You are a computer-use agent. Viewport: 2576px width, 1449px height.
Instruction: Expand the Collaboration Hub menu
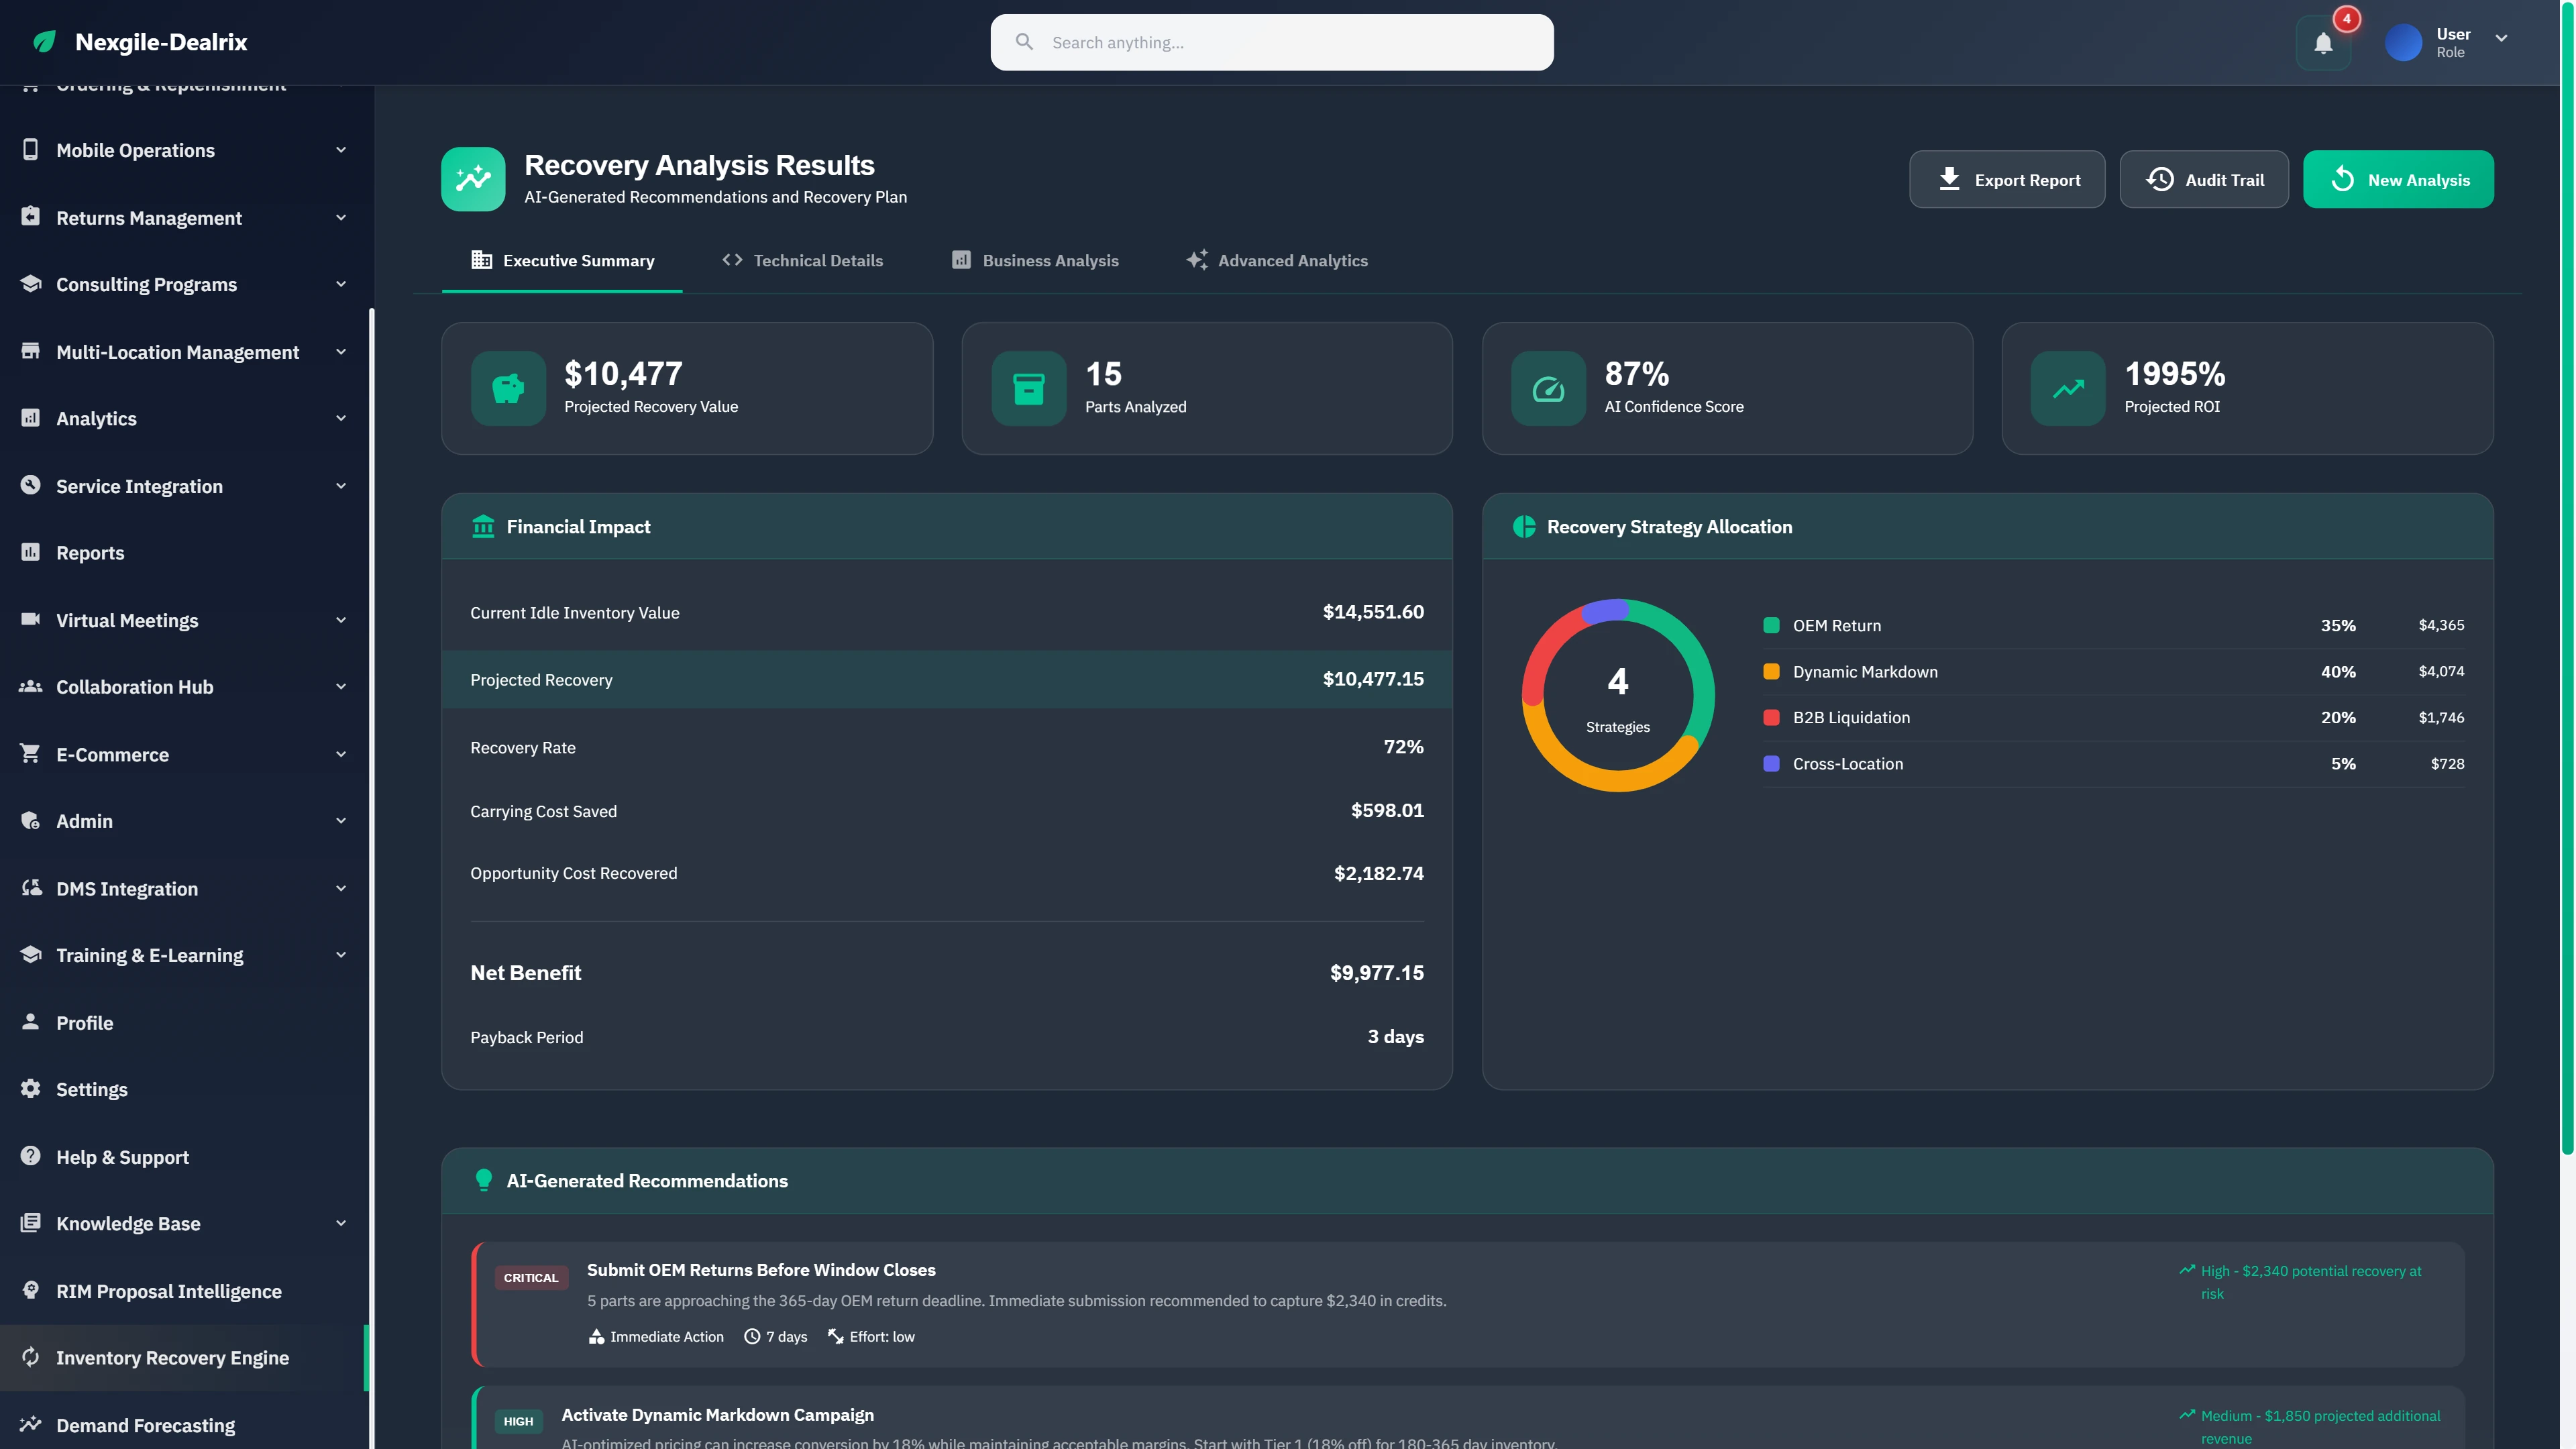coord(341,687)
